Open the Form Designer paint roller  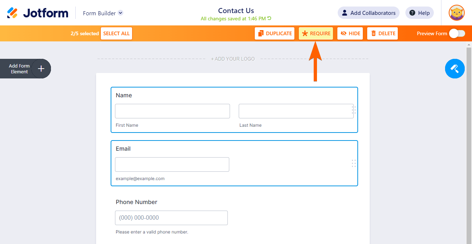pos(455,69)
